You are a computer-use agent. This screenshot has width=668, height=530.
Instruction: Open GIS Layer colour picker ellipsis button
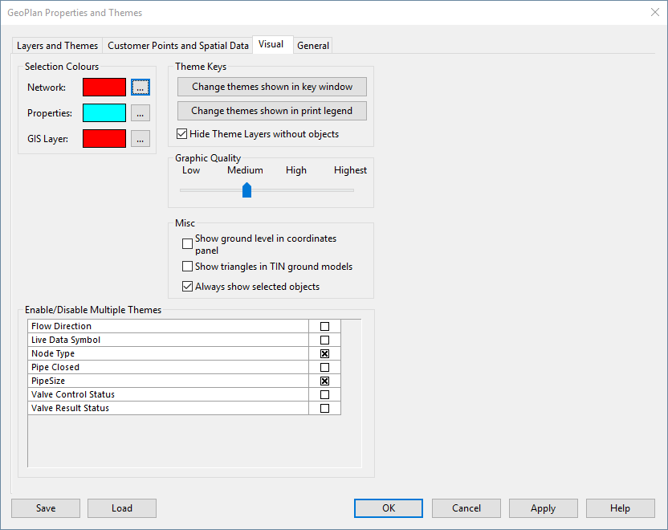(141, 138)
